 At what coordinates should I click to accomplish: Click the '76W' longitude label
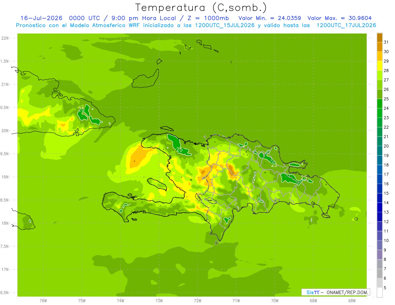click(43, 301)
